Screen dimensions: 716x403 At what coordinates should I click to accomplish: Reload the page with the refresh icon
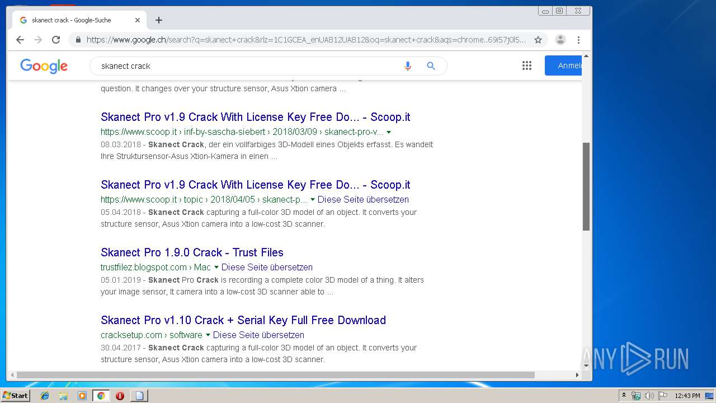[x=56, y=40]
